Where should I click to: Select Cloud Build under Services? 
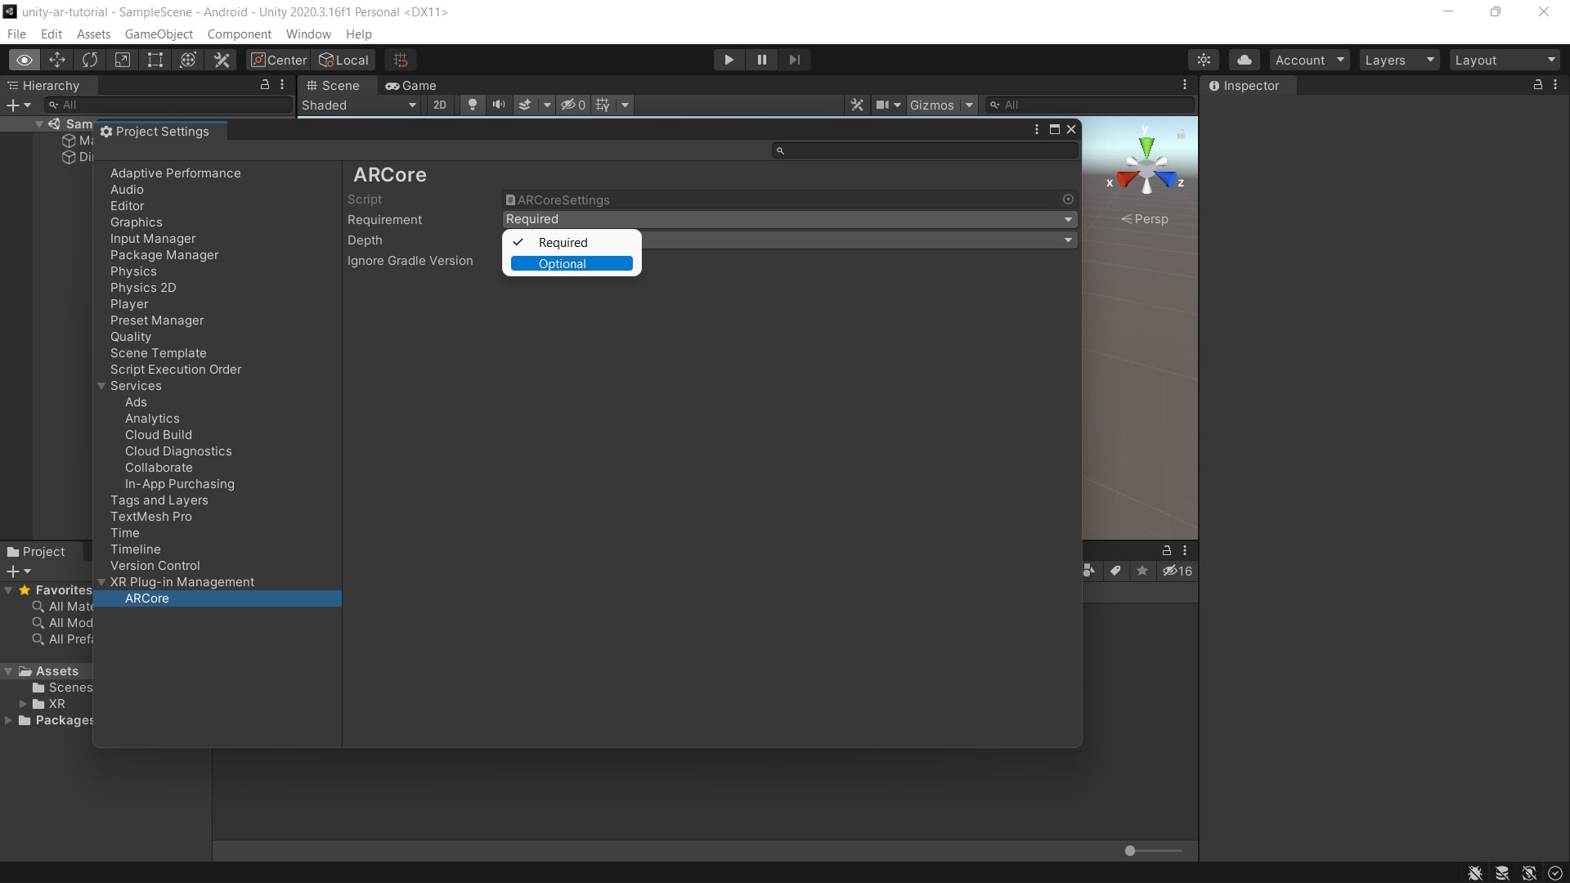159,434
